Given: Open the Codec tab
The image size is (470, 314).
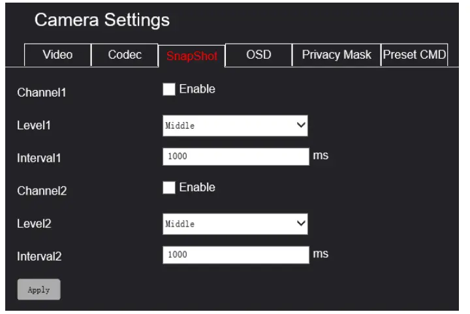Looking at the screenshot, I should click(125, 55).
